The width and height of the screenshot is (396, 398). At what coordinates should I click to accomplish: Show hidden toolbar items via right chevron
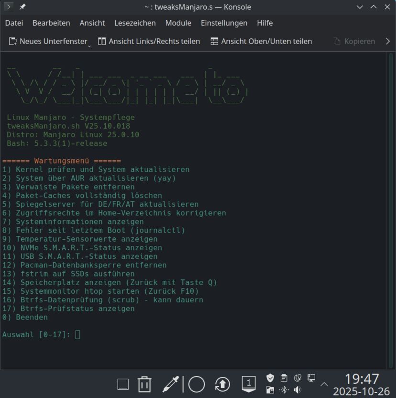point(387,41)
